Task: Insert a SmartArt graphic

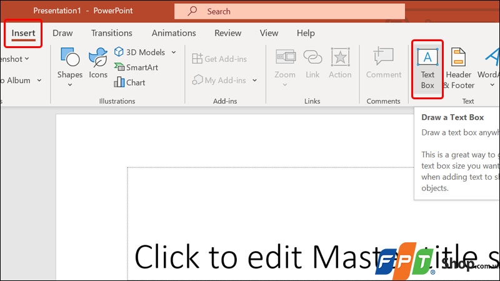Action: point(136,67)
